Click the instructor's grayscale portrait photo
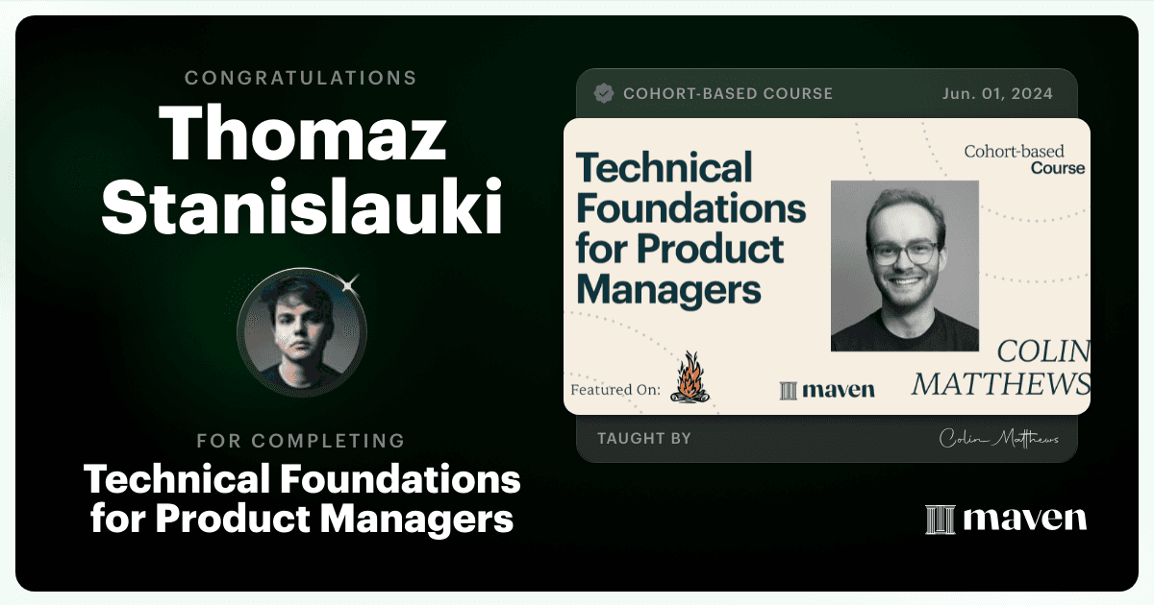The width and height of the screenshot is (1154, 605). click(904, 266)
